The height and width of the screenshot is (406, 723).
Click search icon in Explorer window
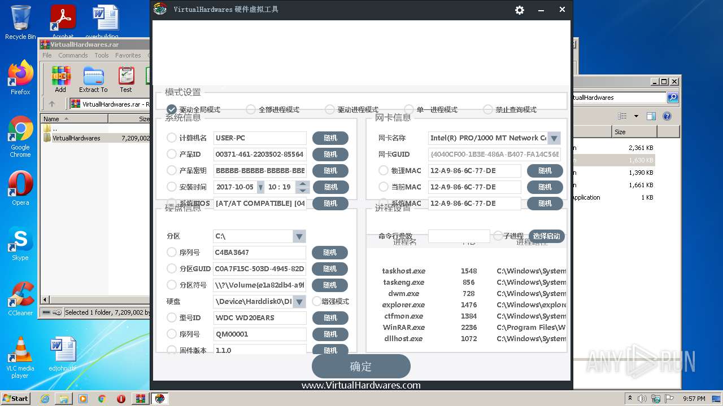pos(673,98)
